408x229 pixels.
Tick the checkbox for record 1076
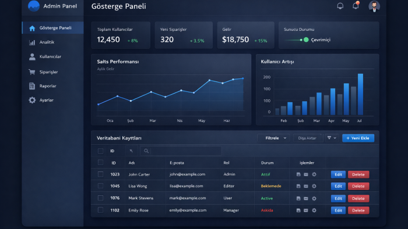(100, 198)
